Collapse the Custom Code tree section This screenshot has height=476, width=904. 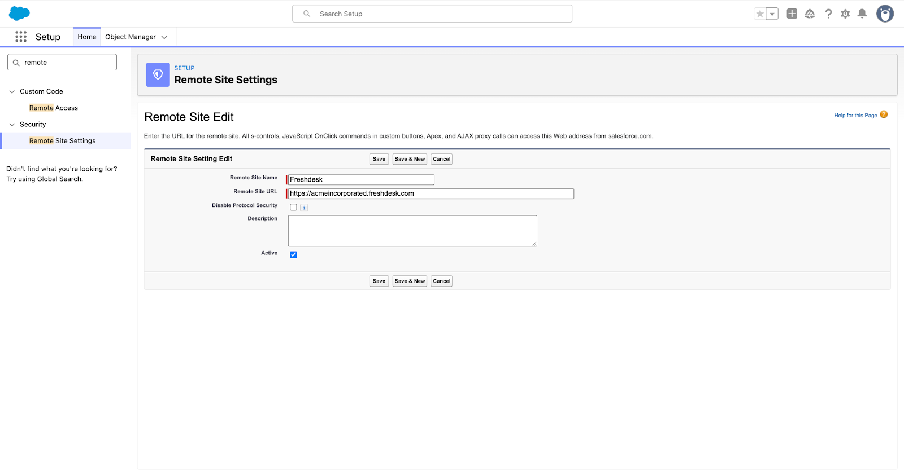(12, 91)
